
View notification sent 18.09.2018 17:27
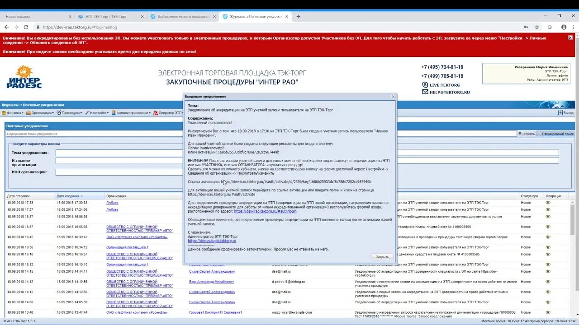click(548, 209)
